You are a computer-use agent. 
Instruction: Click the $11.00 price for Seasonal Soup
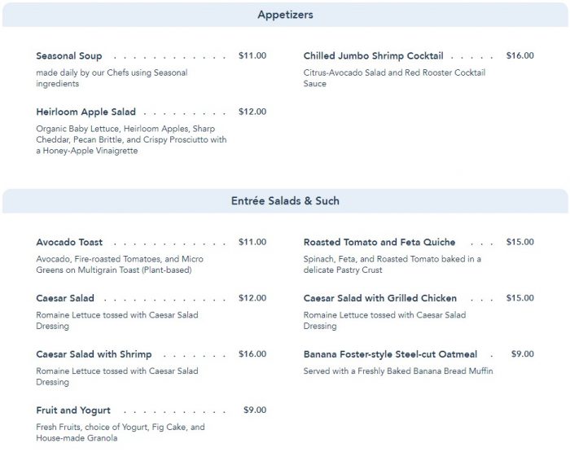[x=252, y=56]
